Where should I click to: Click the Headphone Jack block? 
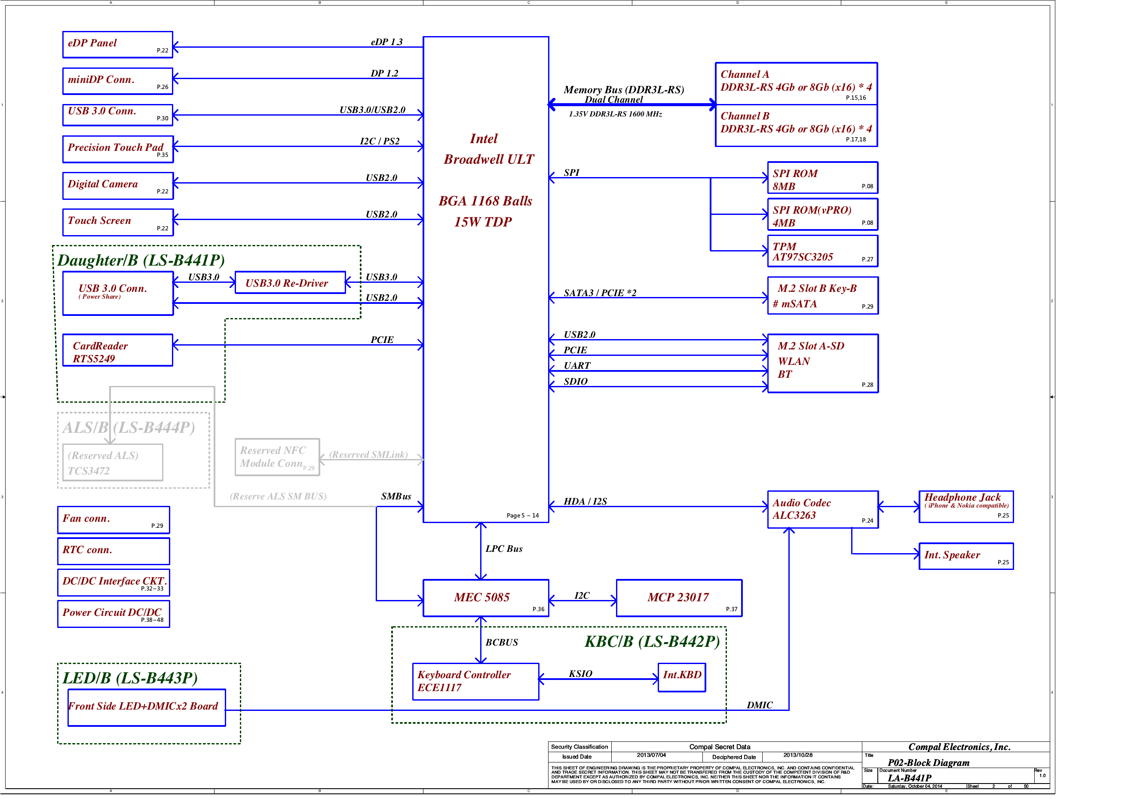point(965,506)
